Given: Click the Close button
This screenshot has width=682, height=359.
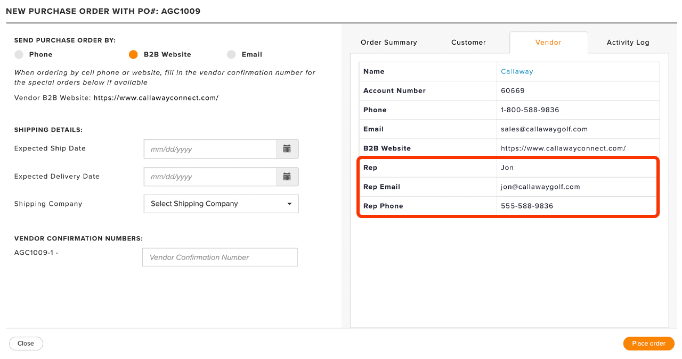Looking at the screenshot, I should (x=26, y=344).
